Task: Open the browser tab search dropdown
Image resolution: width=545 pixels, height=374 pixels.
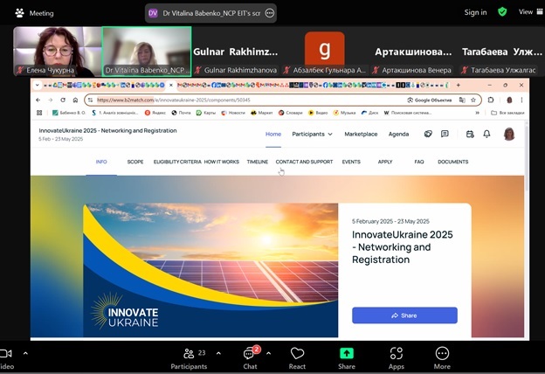Action: click(x=38, y=85)
